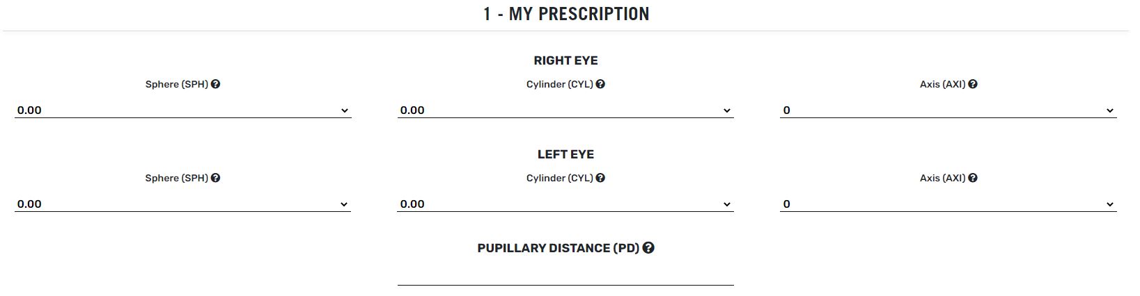Open help icon for left eye Sphere (SPH)
The width and height of the screenshot is (1140, 296).
coord(216,178)
